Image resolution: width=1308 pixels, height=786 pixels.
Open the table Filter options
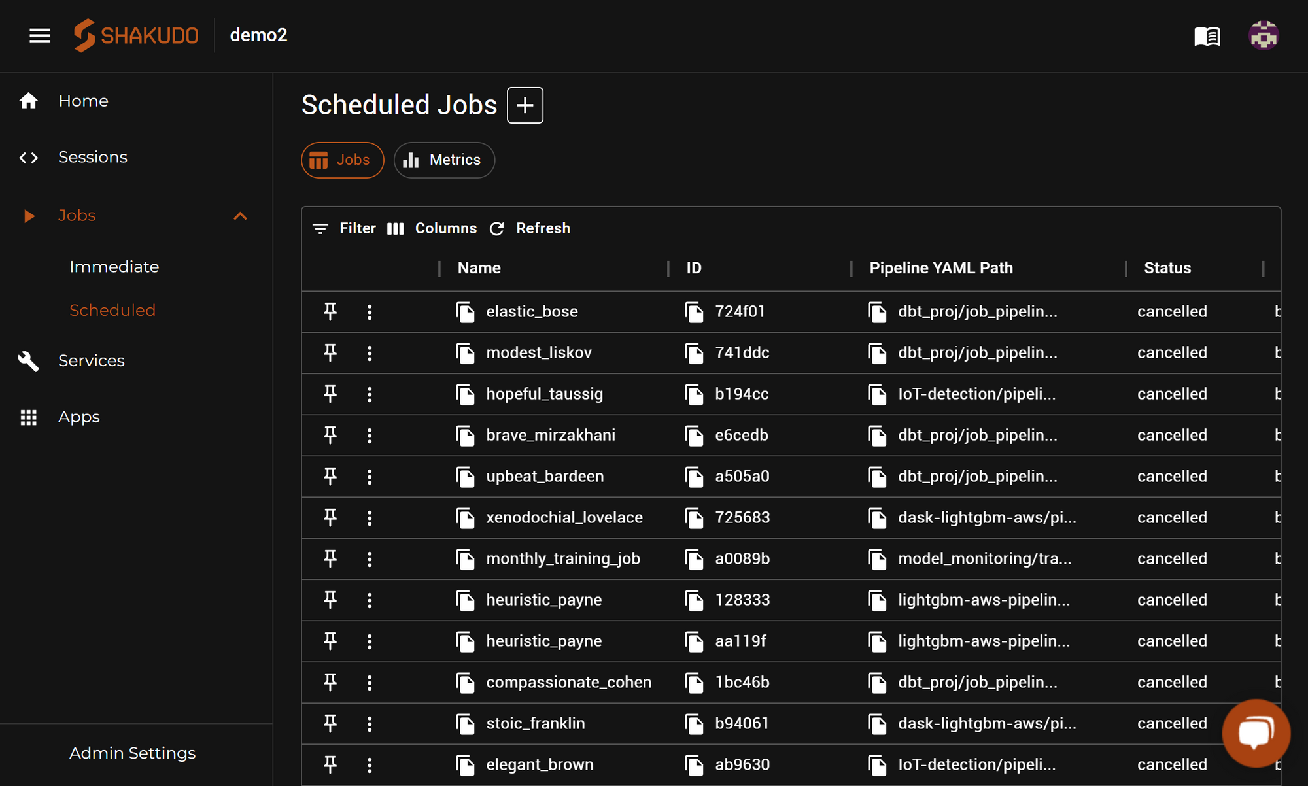coord(345,228)
